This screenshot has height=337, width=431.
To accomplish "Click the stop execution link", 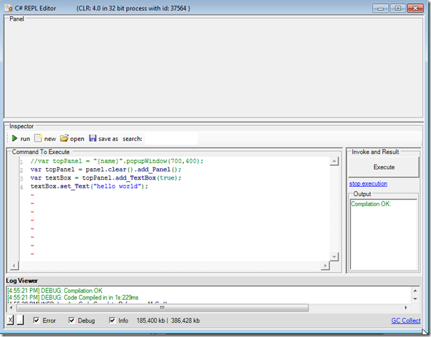I will pos(368,184).
